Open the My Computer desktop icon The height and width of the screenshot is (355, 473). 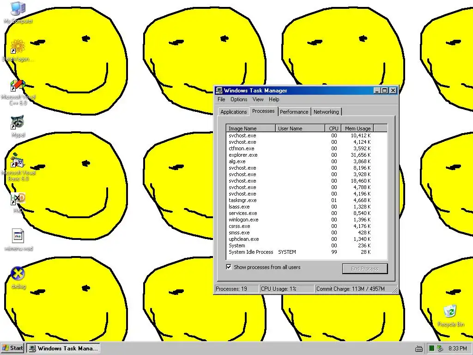click(x=18, y=12)
